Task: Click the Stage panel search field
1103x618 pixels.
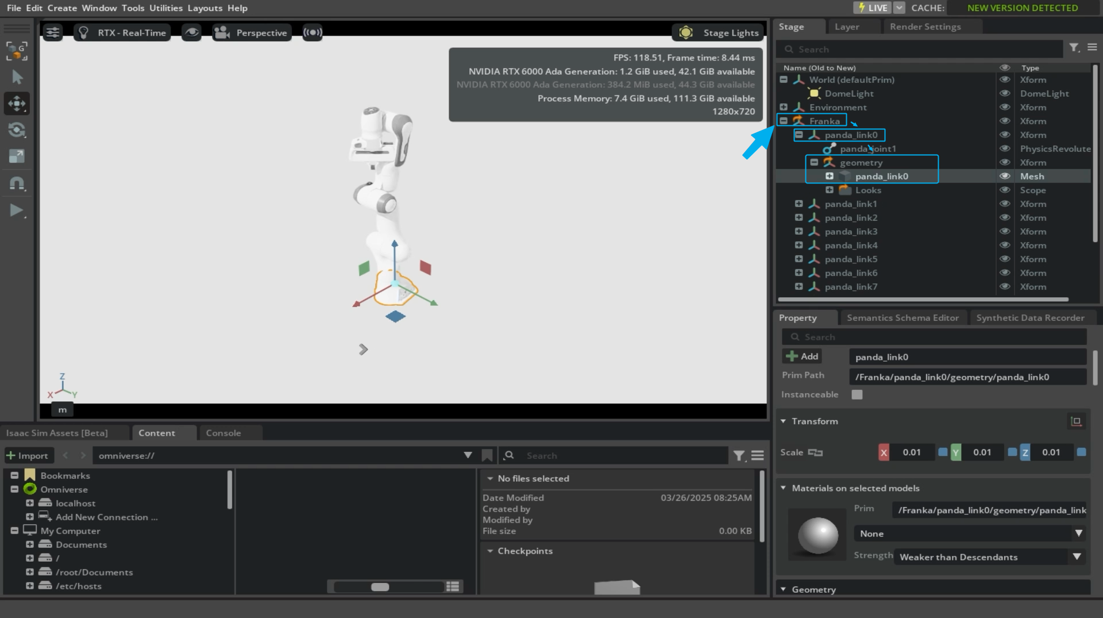Action: [920, 49]
